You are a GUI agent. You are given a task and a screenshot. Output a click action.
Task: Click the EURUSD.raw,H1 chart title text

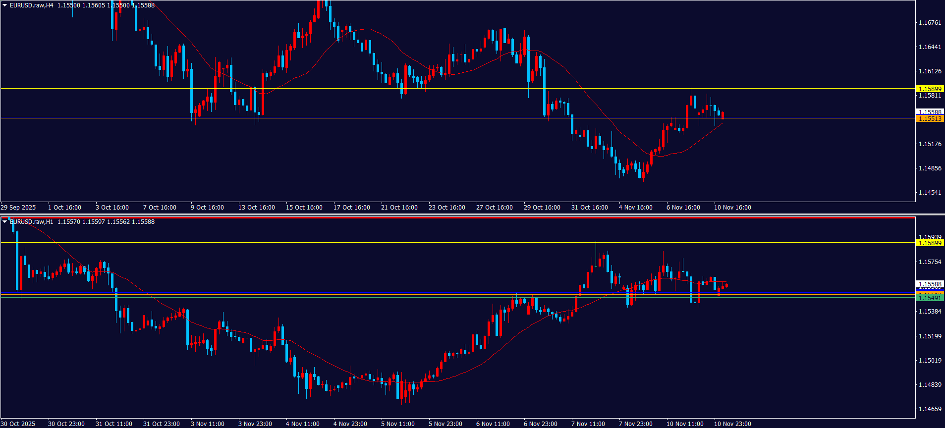pyautogui.click(x=32, y=222)
